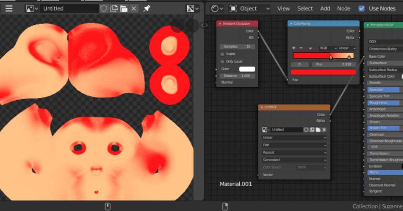Click the Samples field in Ambient Occlusion
403x211 pixels.
(x=238, y=47)
